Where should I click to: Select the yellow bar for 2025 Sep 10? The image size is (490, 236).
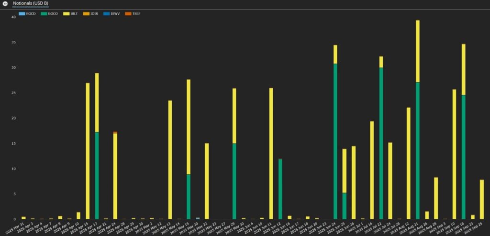pos(454,154)
